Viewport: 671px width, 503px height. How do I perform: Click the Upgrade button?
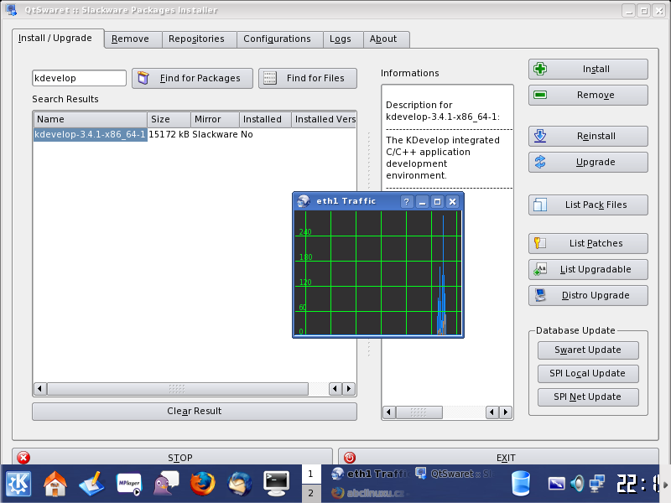[x=588, y=162]
